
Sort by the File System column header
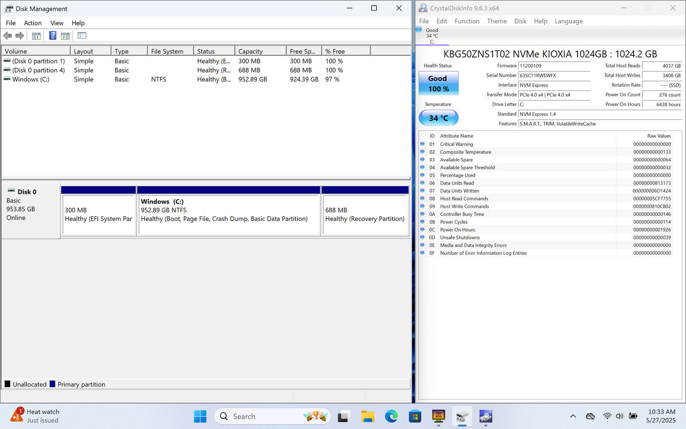point(171,51)
